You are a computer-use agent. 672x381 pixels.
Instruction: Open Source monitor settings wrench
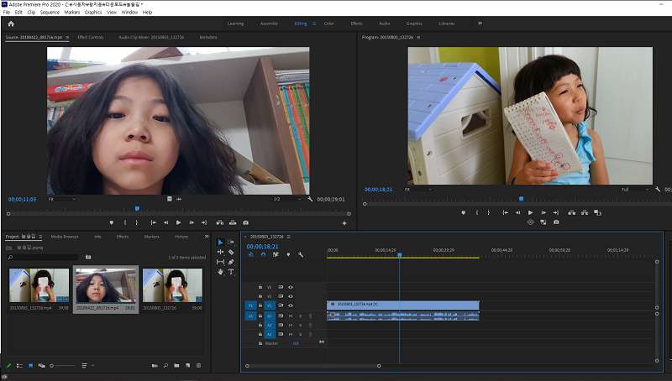pos(310,199)
